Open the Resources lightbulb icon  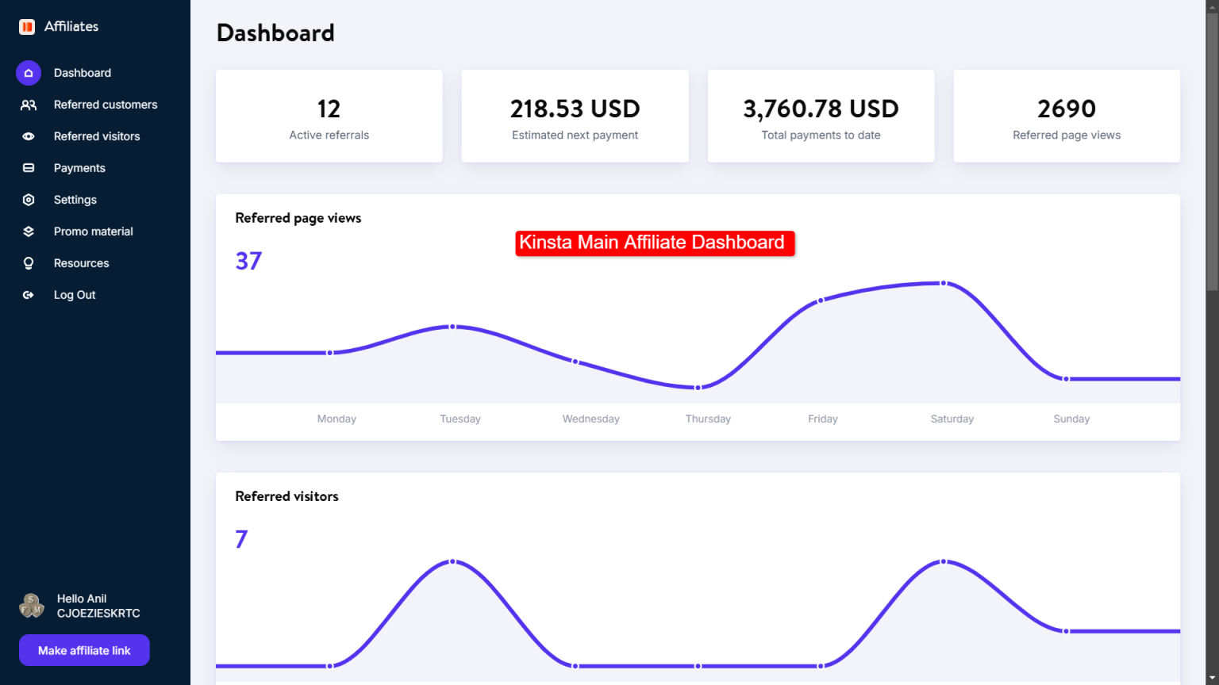(x=29, y=262)
